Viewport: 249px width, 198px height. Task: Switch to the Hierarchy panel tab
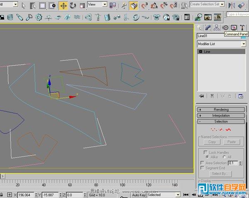(217, 28)
